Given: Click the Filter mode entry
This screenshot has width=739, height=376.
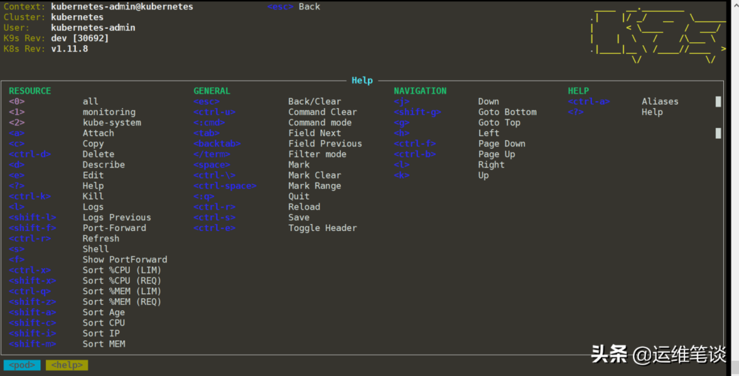Looking at the screenshot, I should click(x=317, y=155).
